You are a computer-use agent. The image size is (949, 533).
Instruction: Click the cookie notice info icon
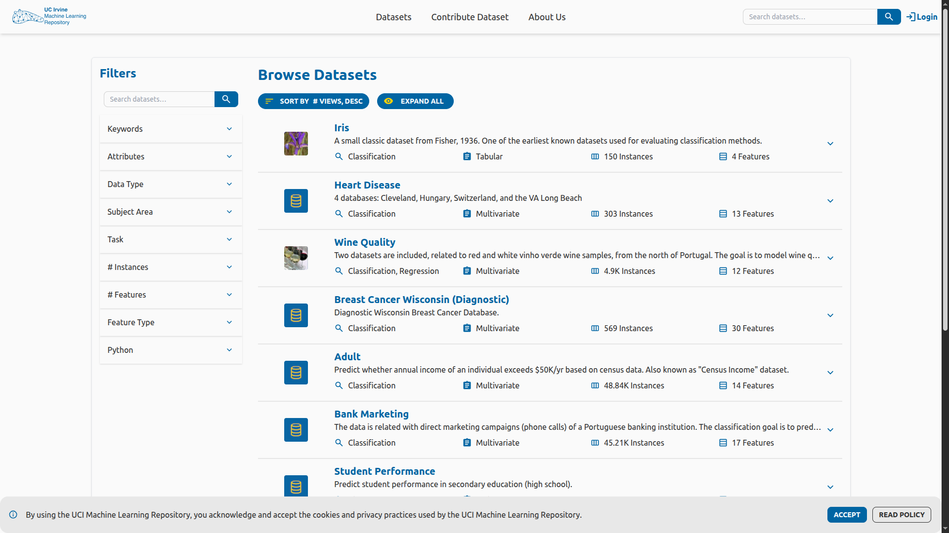pos(13,515)
